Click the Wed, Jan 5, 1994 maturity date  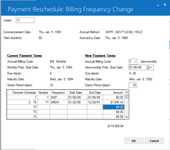61,79
